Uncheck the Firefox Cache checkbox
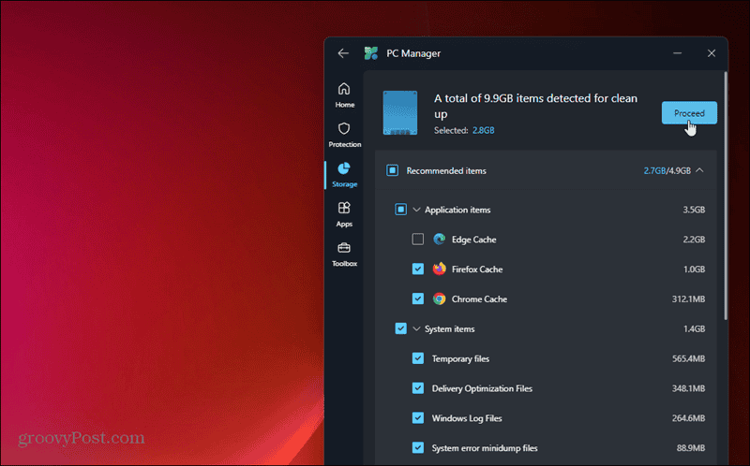Screen dimensions: 750x466 [x=418, y=269]
